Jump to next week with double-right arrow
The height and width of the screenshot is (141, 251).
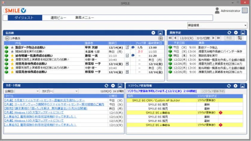pos(218,38)
